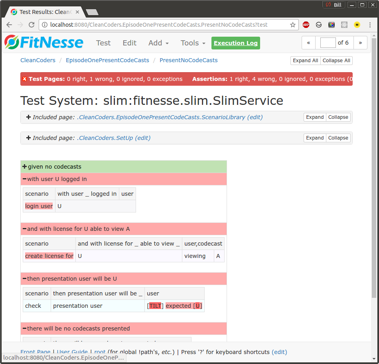Click the Adblock Plus extension icon
The height and width of the screenshot is (364, 379).
306,24
